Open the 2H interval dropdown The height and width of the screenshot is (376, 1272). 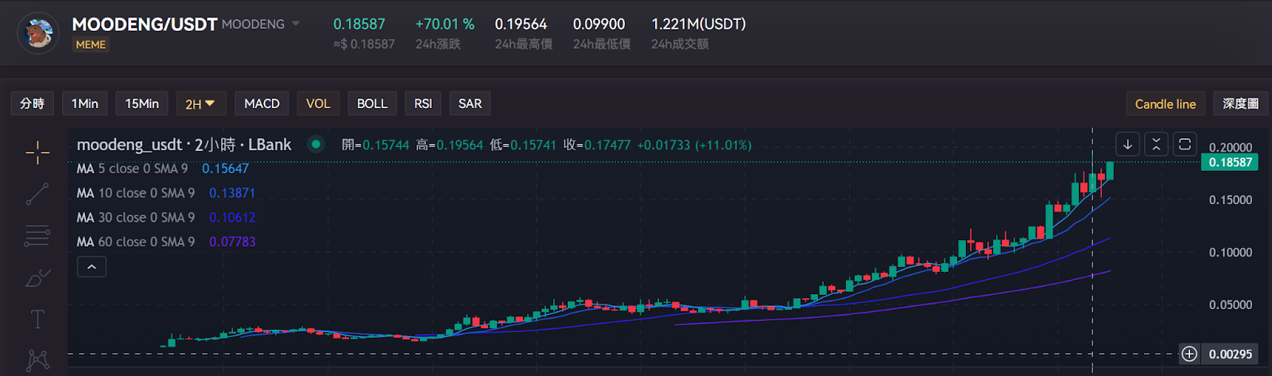click(x=201, y=103)
